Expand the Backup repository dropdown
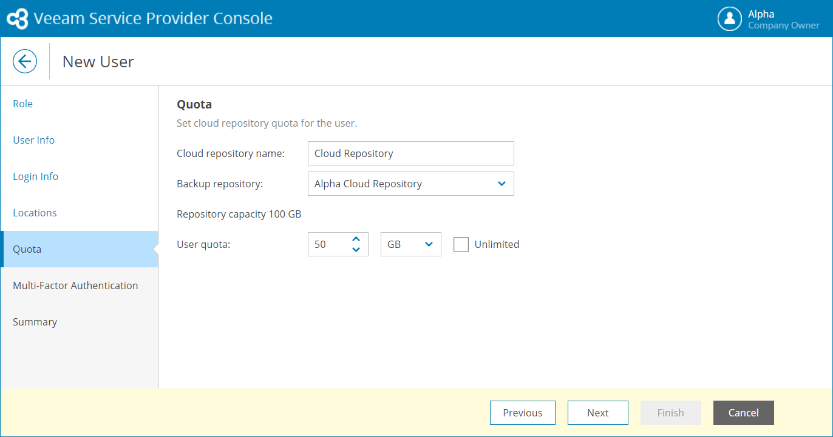833x437 pixels. click(x=501, y=184)
